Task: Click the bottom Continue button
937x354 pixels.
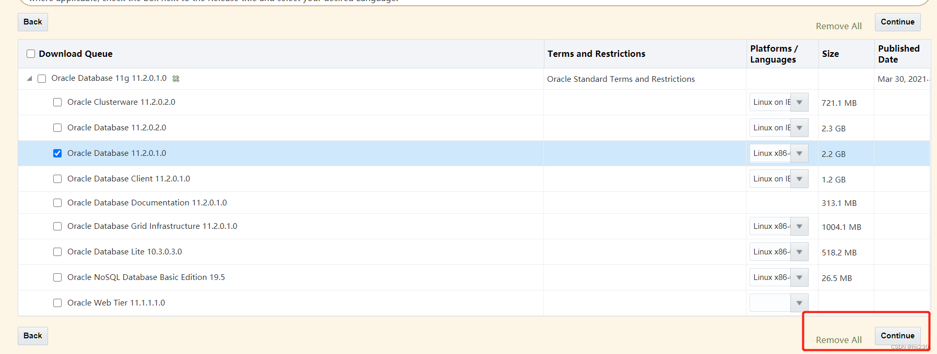Action: click(x=897, y=336)
